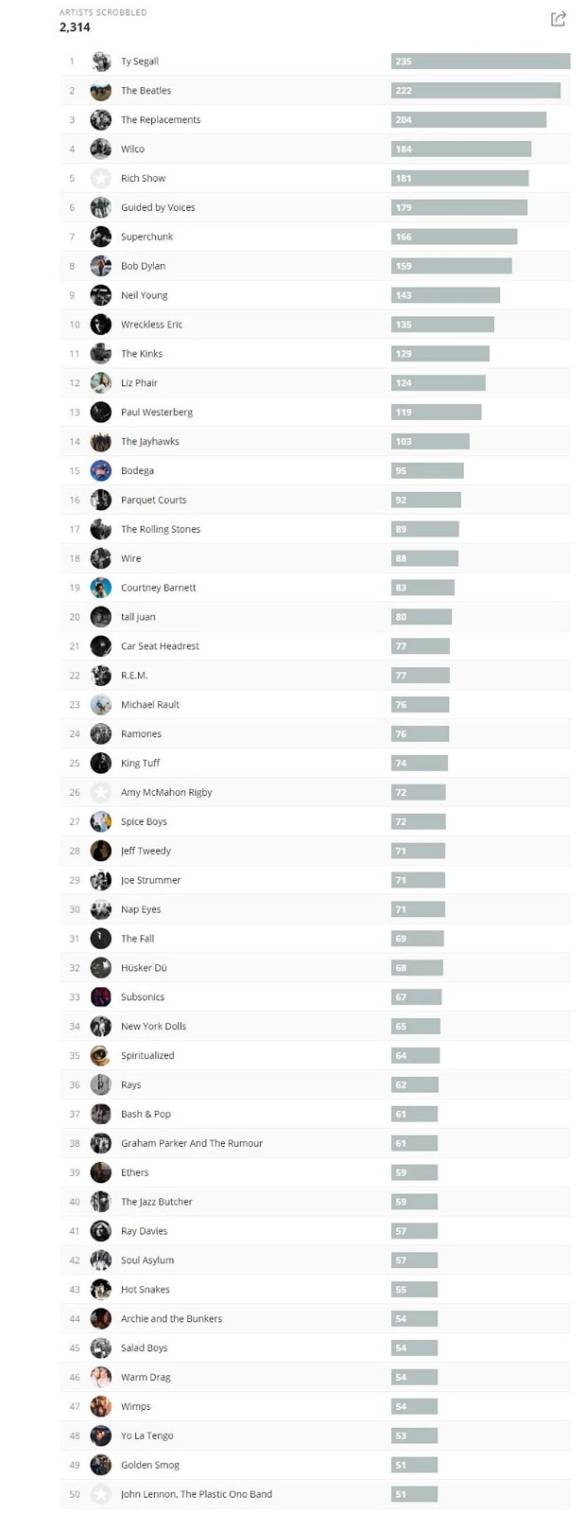Viewport: 585px width, 1514px height.
Task: Open Ty Segall artist avatar
Action: [101, 62]
